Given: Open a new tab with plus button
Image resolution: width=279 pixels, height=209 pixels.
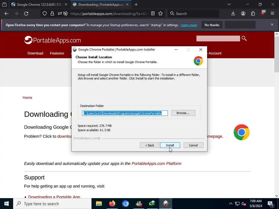Looking at the screenshot, I should (136, 5).
